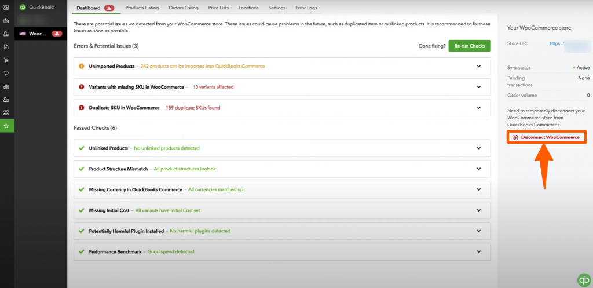Expand the Missing Currency row chevron
The height and width of the screenshot is (288, 593).
pyautogui.click(x=479, y=189)
